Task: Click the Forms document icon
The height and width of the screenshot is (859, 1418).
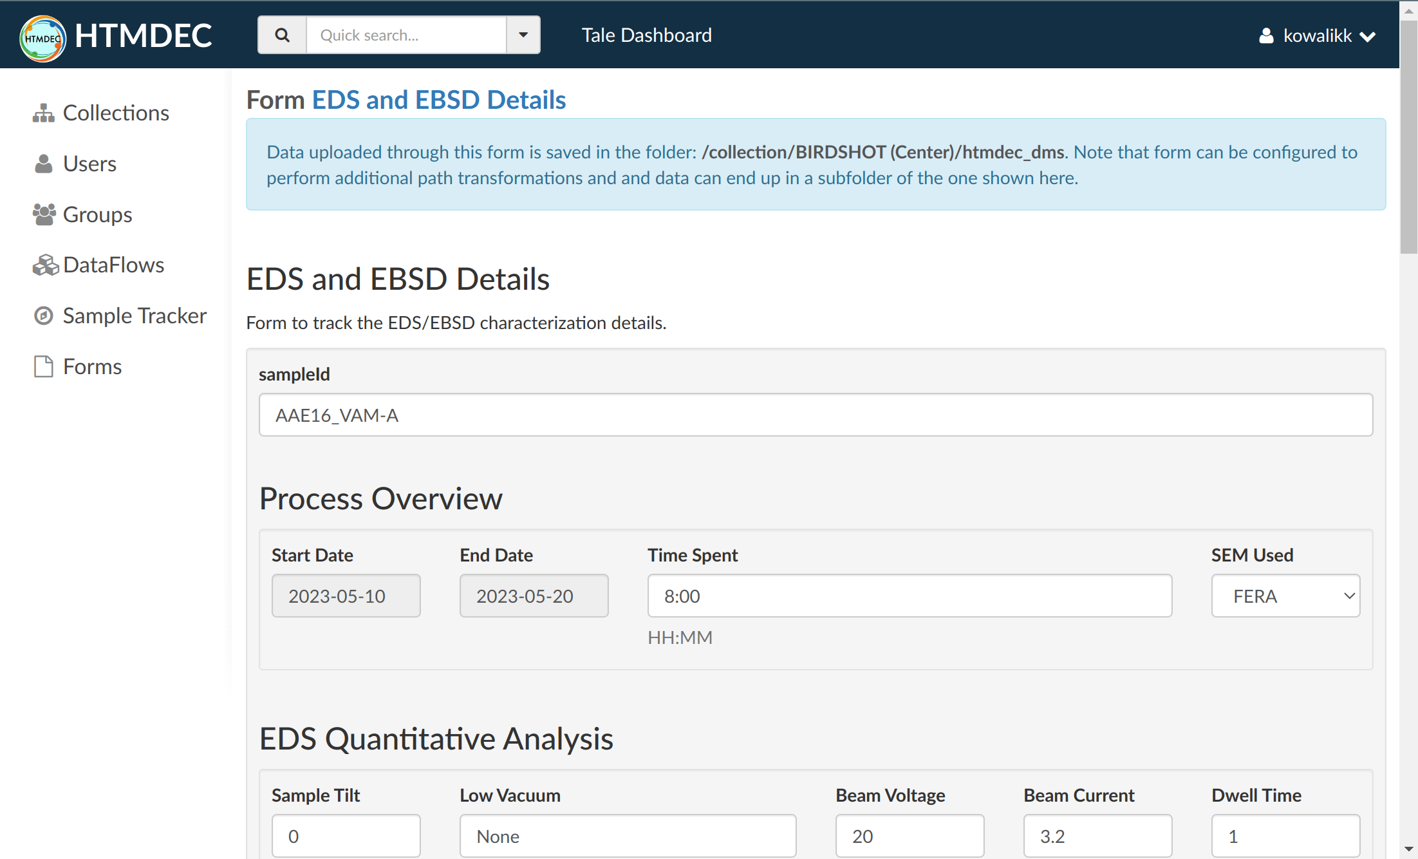Action: pos(43,366)
